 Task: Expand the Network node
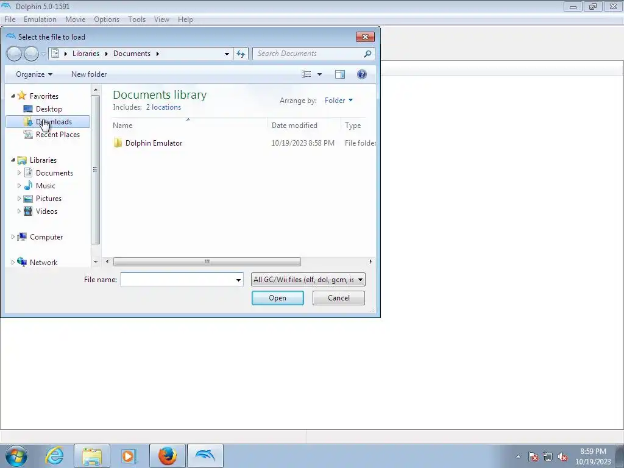pyautogui.click(x=13, y=262)
